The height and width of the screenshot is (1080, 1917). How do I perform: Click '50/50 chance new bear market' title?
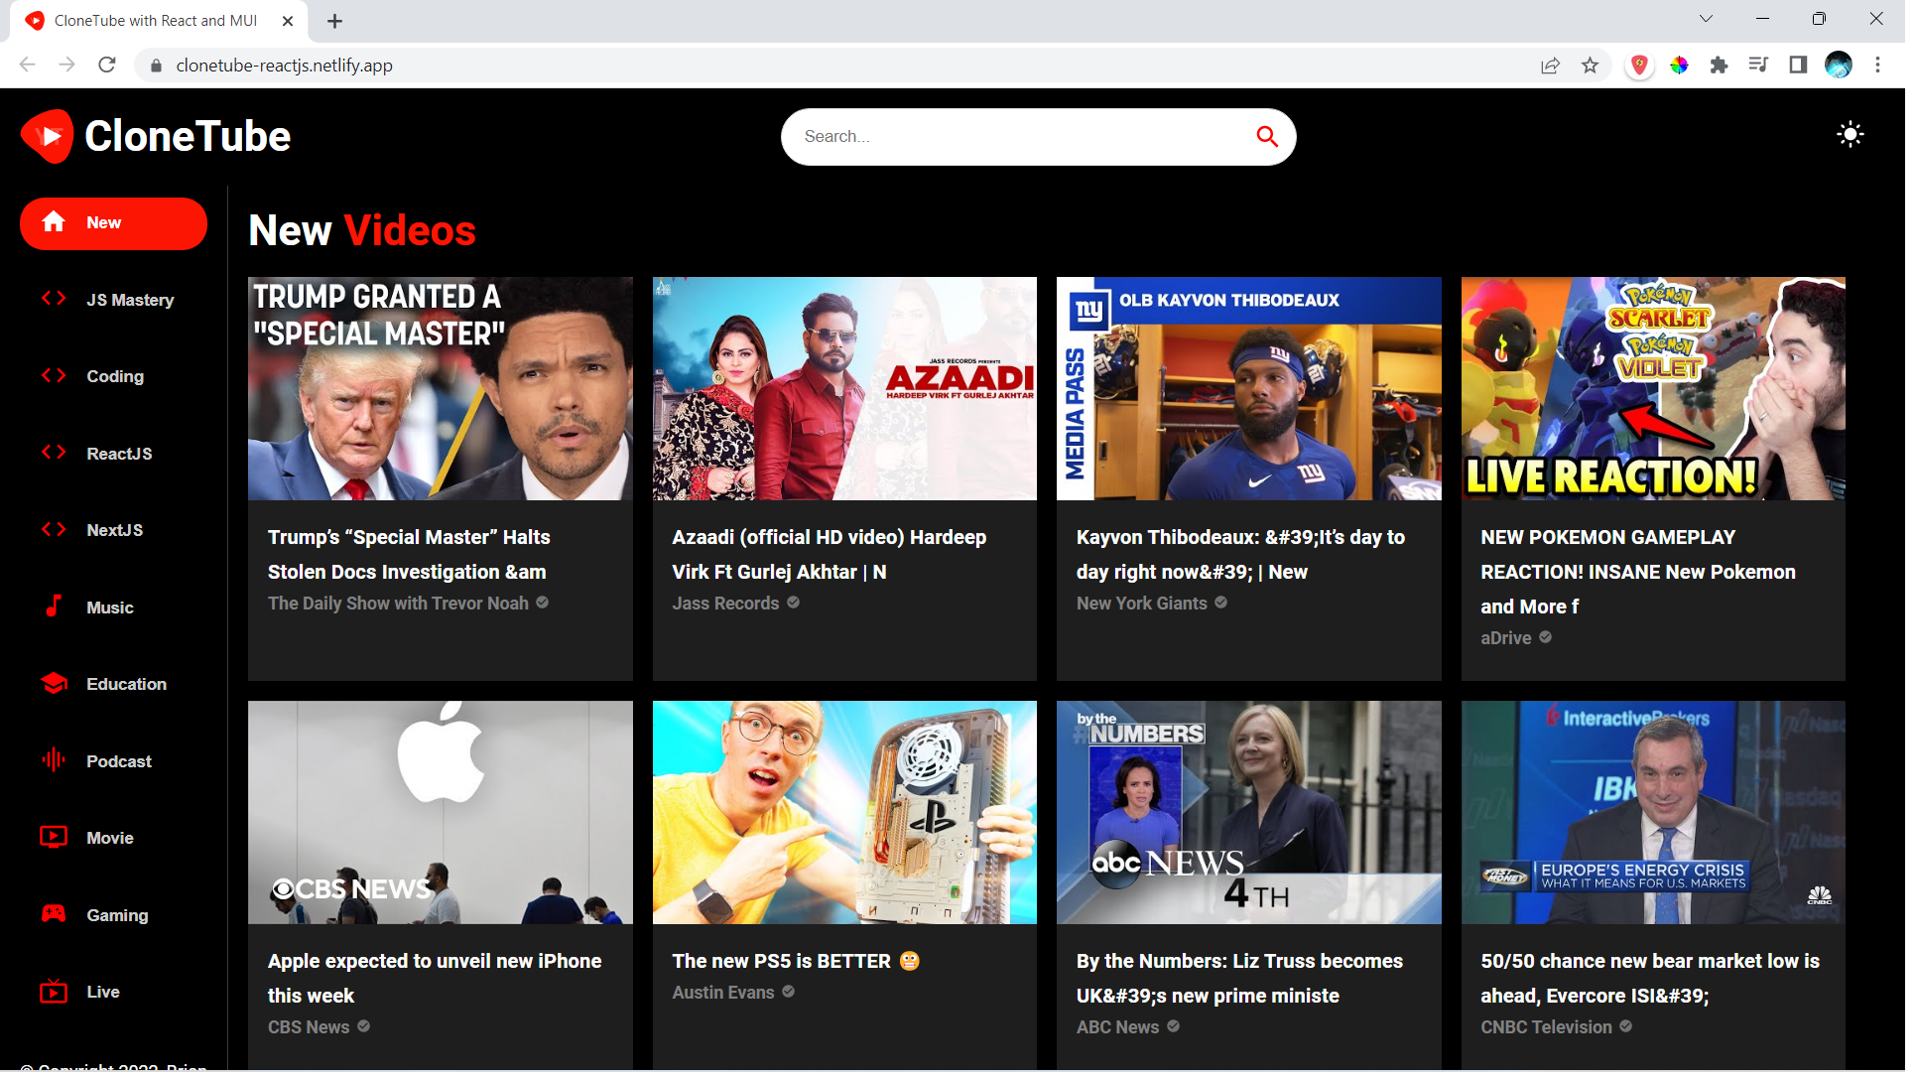click(x=1660, y=984)
